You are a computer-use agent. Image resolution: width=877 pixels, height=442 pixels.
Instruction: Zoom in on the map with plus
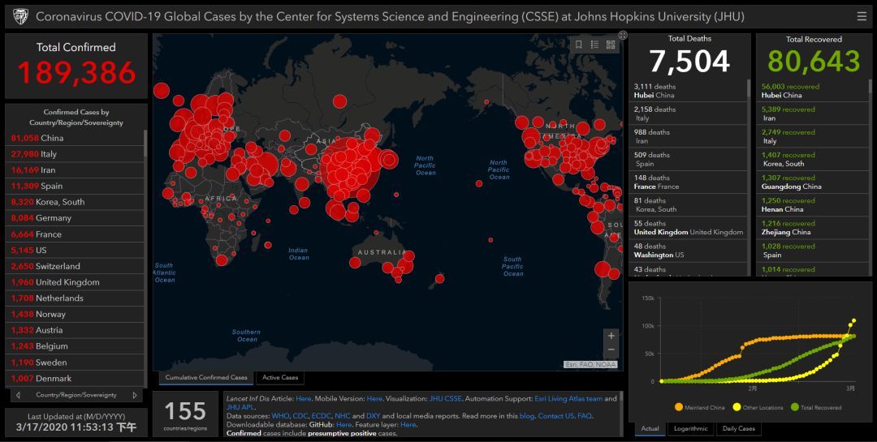click(x=611, y=336)
